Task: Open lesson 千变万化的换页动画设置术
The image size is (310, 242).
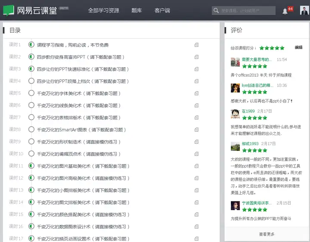Action: (83, 239)
